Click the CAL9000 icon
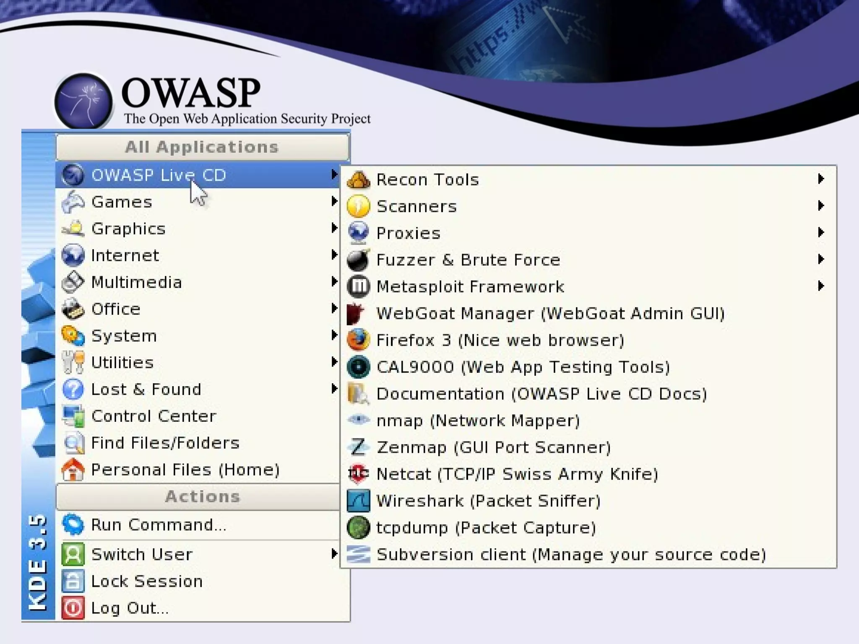The image size is (859, 644). pos(358,367)
